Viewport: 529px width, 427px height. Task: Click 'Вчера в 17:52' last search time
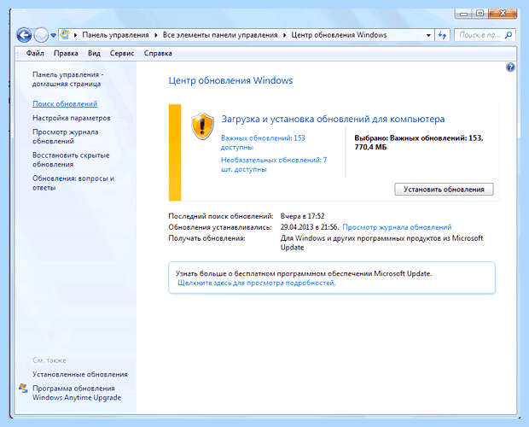coord(302,216)
